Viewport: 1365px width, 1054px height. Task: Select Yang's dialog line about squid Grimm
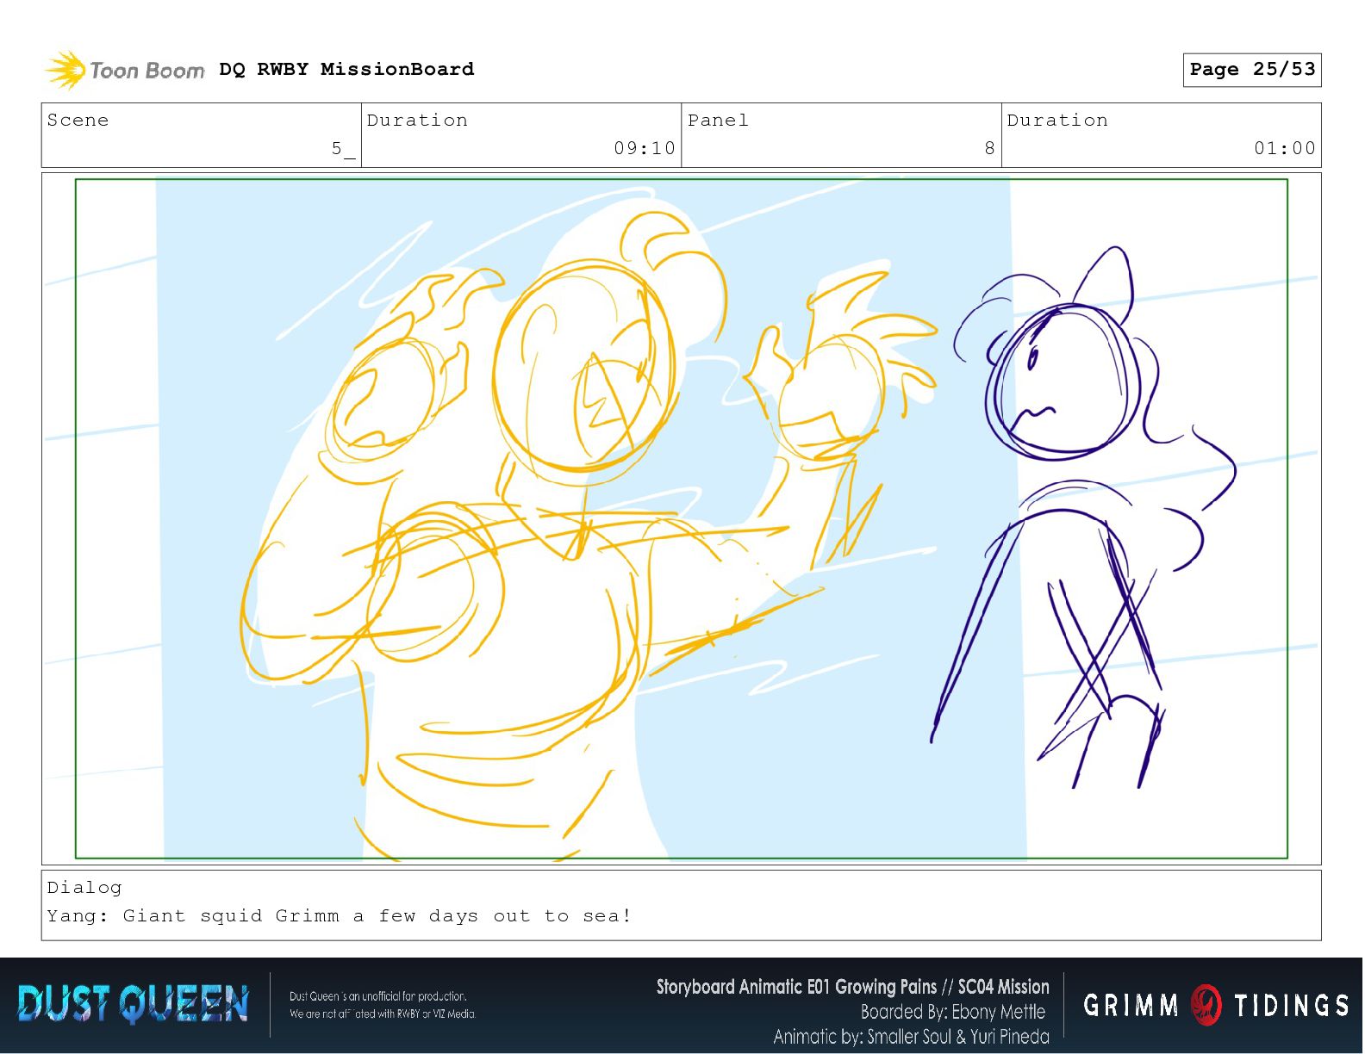pyautogui.click(x=340, y=915)
